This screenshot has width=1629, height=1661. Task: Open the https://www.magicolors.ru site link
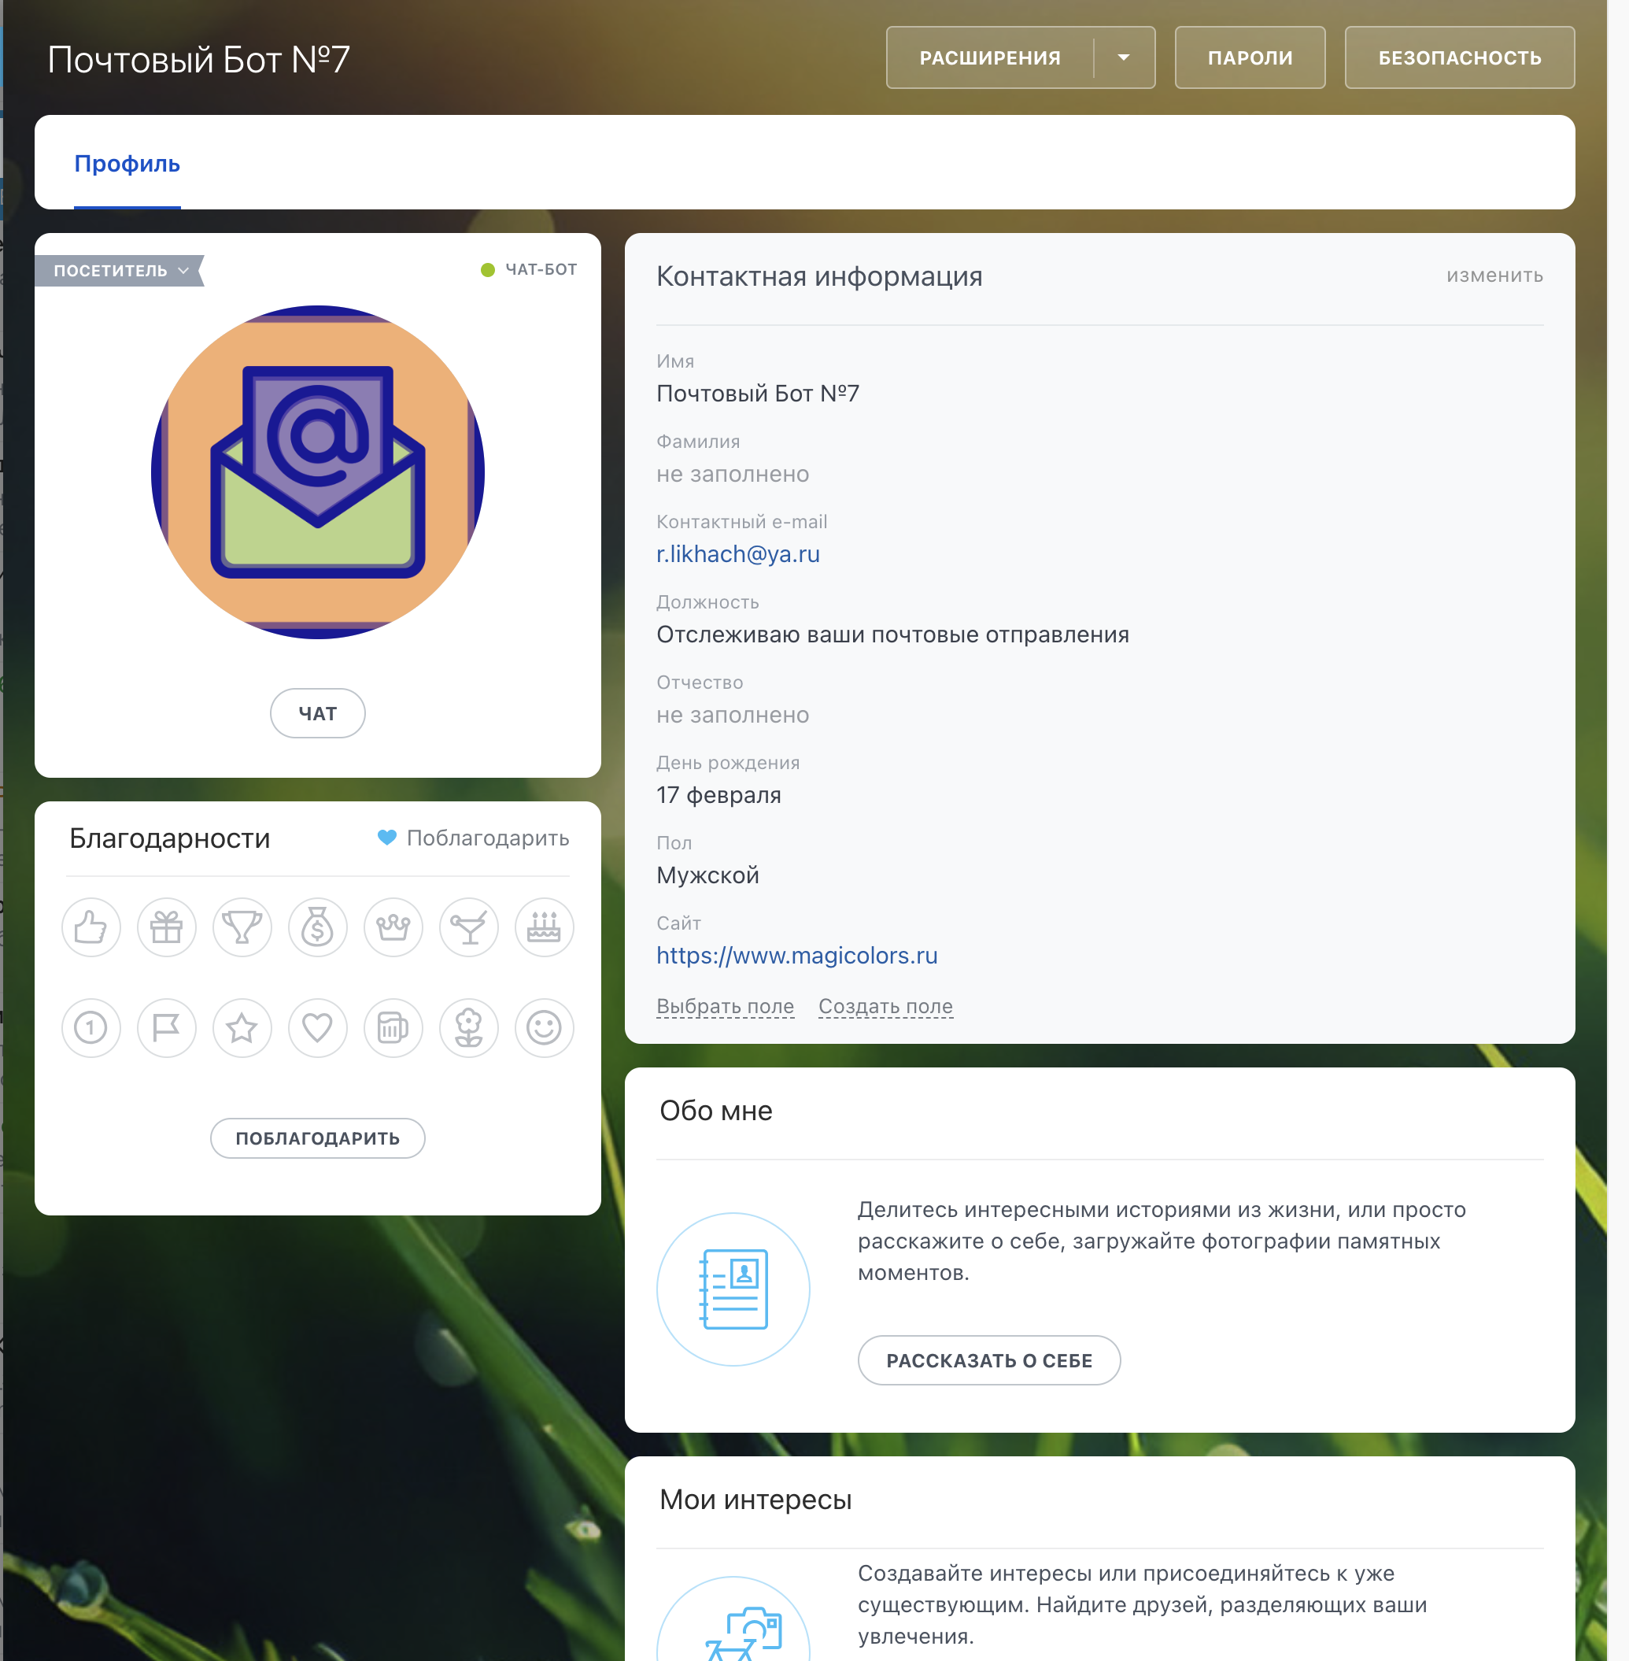pos(796,955)
